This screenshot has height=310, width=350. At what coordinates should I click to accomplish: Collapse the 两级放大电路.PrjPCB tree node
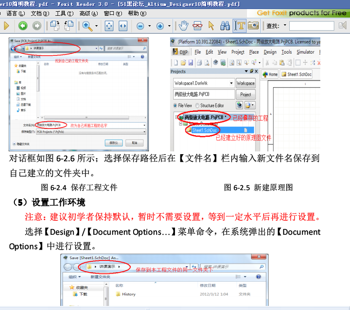(176, 117)
